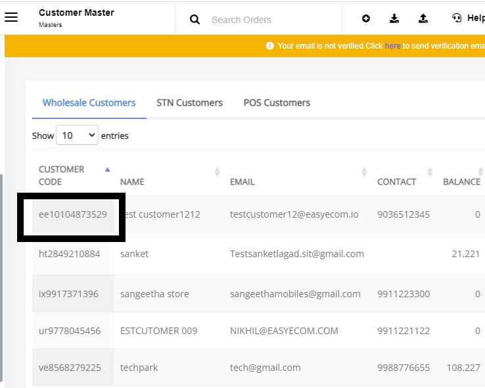Open the hamburger navigation menu
Screen dimensions: 485x388
11,17
